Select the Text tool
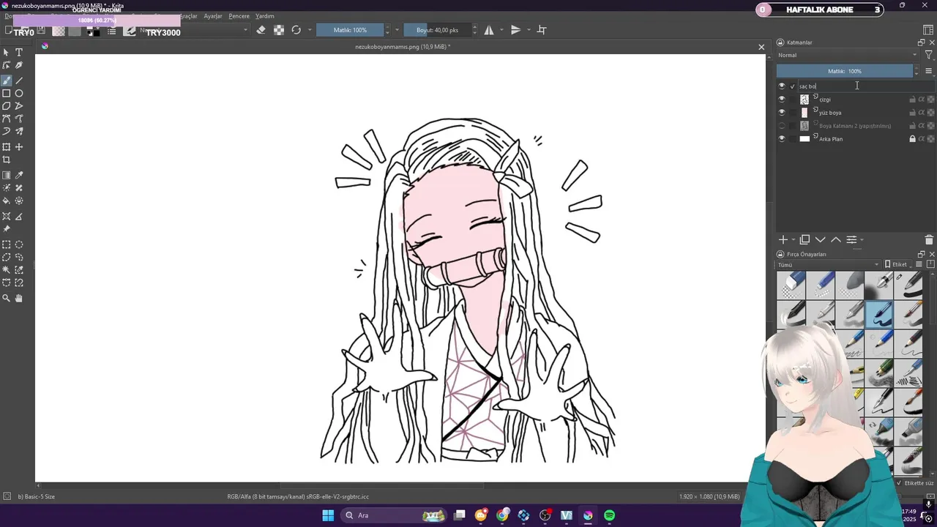Viewport: 937px width, 527px height. (19, 53)
